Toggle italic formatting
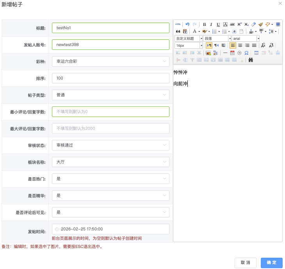 click(x=211, y=24)
